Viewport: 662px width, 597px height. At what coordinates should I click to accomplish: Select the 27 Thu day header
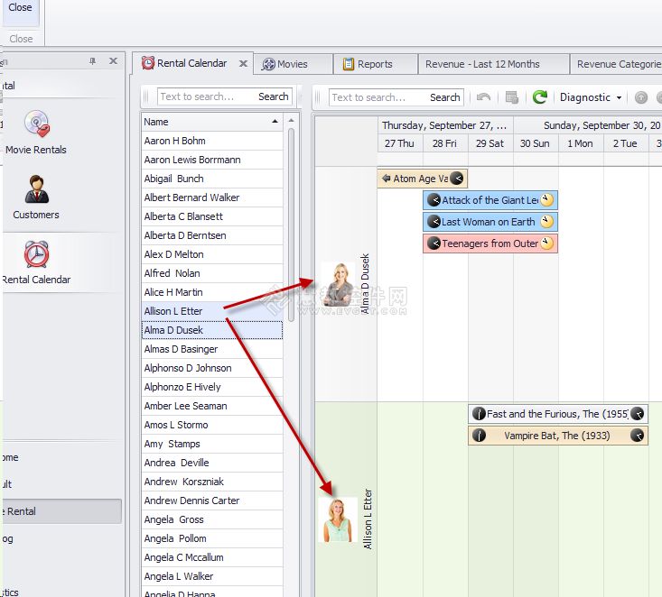[x=399, y=143]
